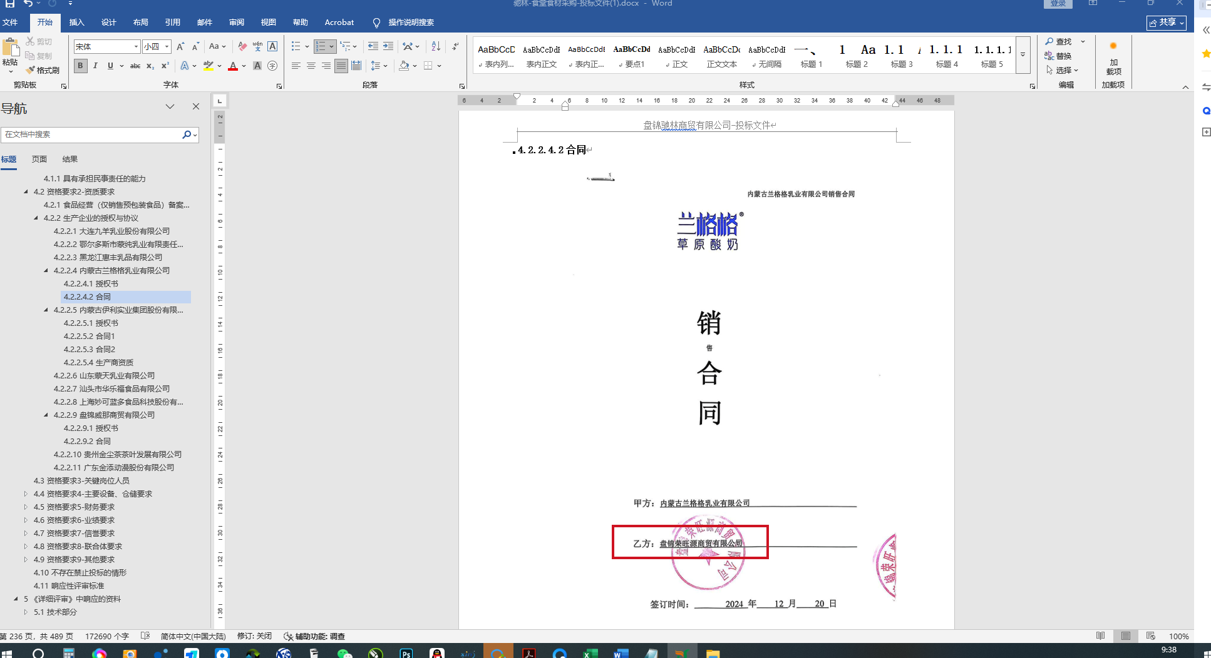Increase paragraph indent

tap(388, 46)
